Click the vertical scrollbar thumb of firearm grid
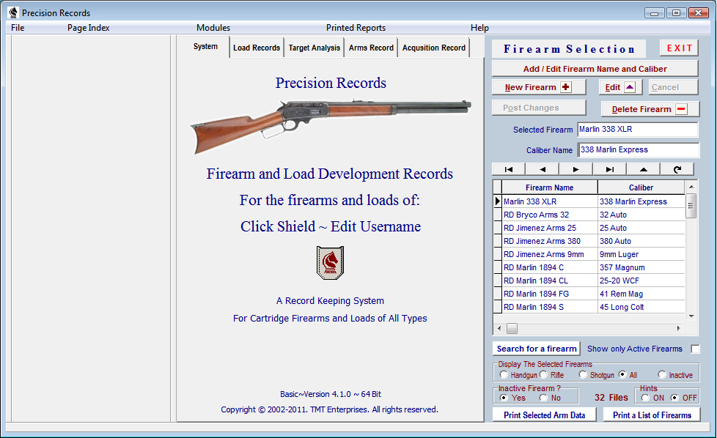The width and height of the screenshot is (717, 438). [691, 206]
